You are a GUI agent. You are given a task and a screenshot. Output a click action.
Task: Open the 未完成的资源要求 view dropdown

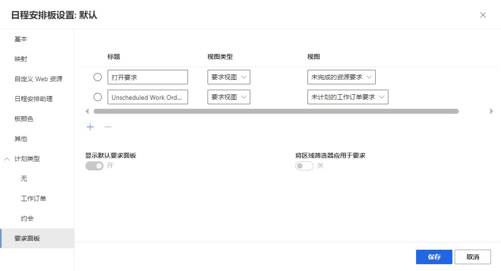341,77
